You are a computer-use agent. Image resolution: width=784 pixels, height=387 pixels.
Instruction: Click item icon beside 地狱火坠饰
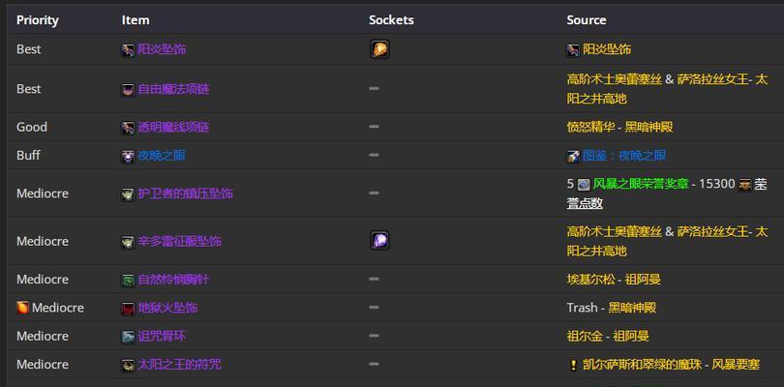[x=128, y=308]
